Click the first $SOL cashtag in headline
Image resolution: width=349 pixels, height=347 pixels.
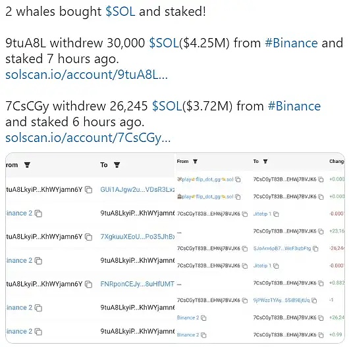click(121, 12)
